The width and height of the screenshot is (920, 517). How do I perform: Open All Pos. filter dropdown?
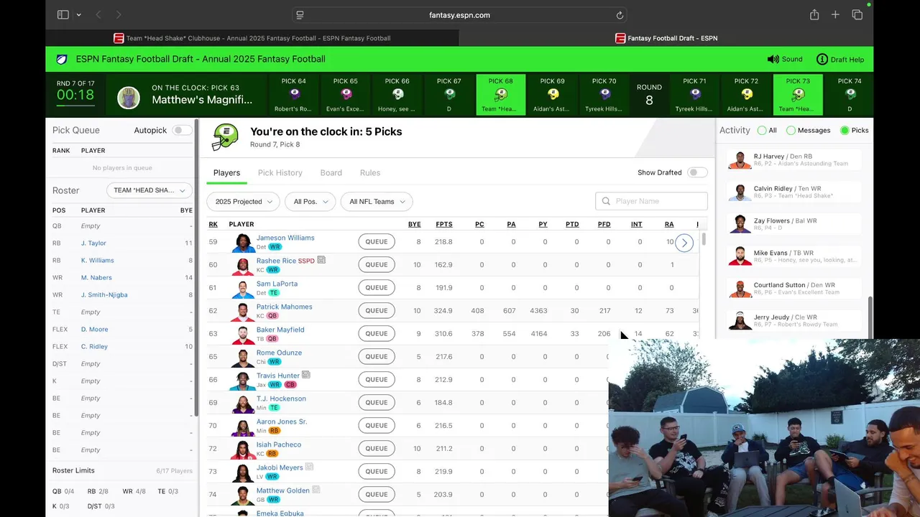[x=310, y=202]
